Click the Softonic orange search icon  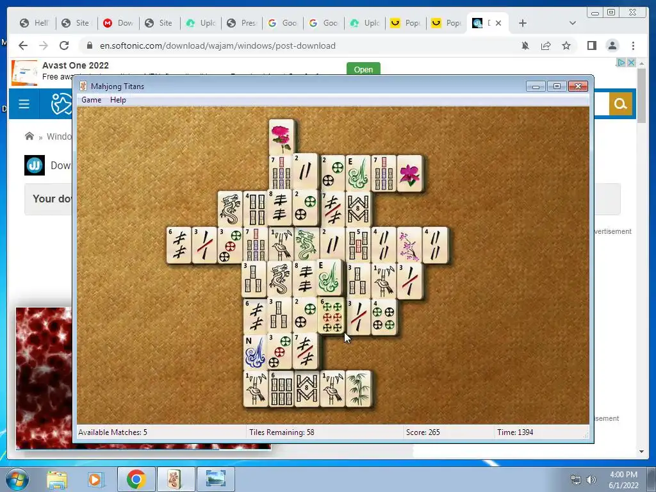(x=620, y=103)
